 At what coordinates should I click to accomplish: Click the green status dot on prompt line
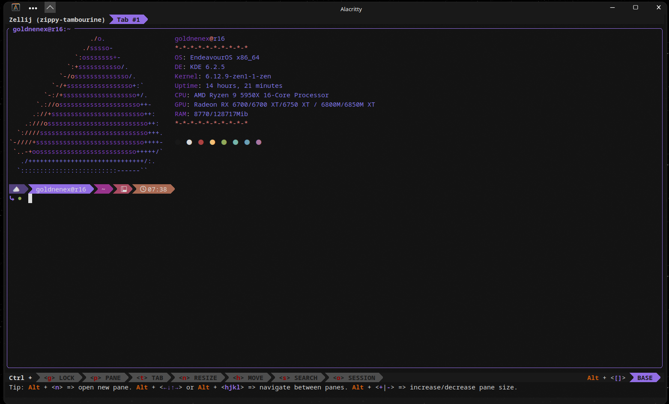pyautogui.click(x=20, y=198)
